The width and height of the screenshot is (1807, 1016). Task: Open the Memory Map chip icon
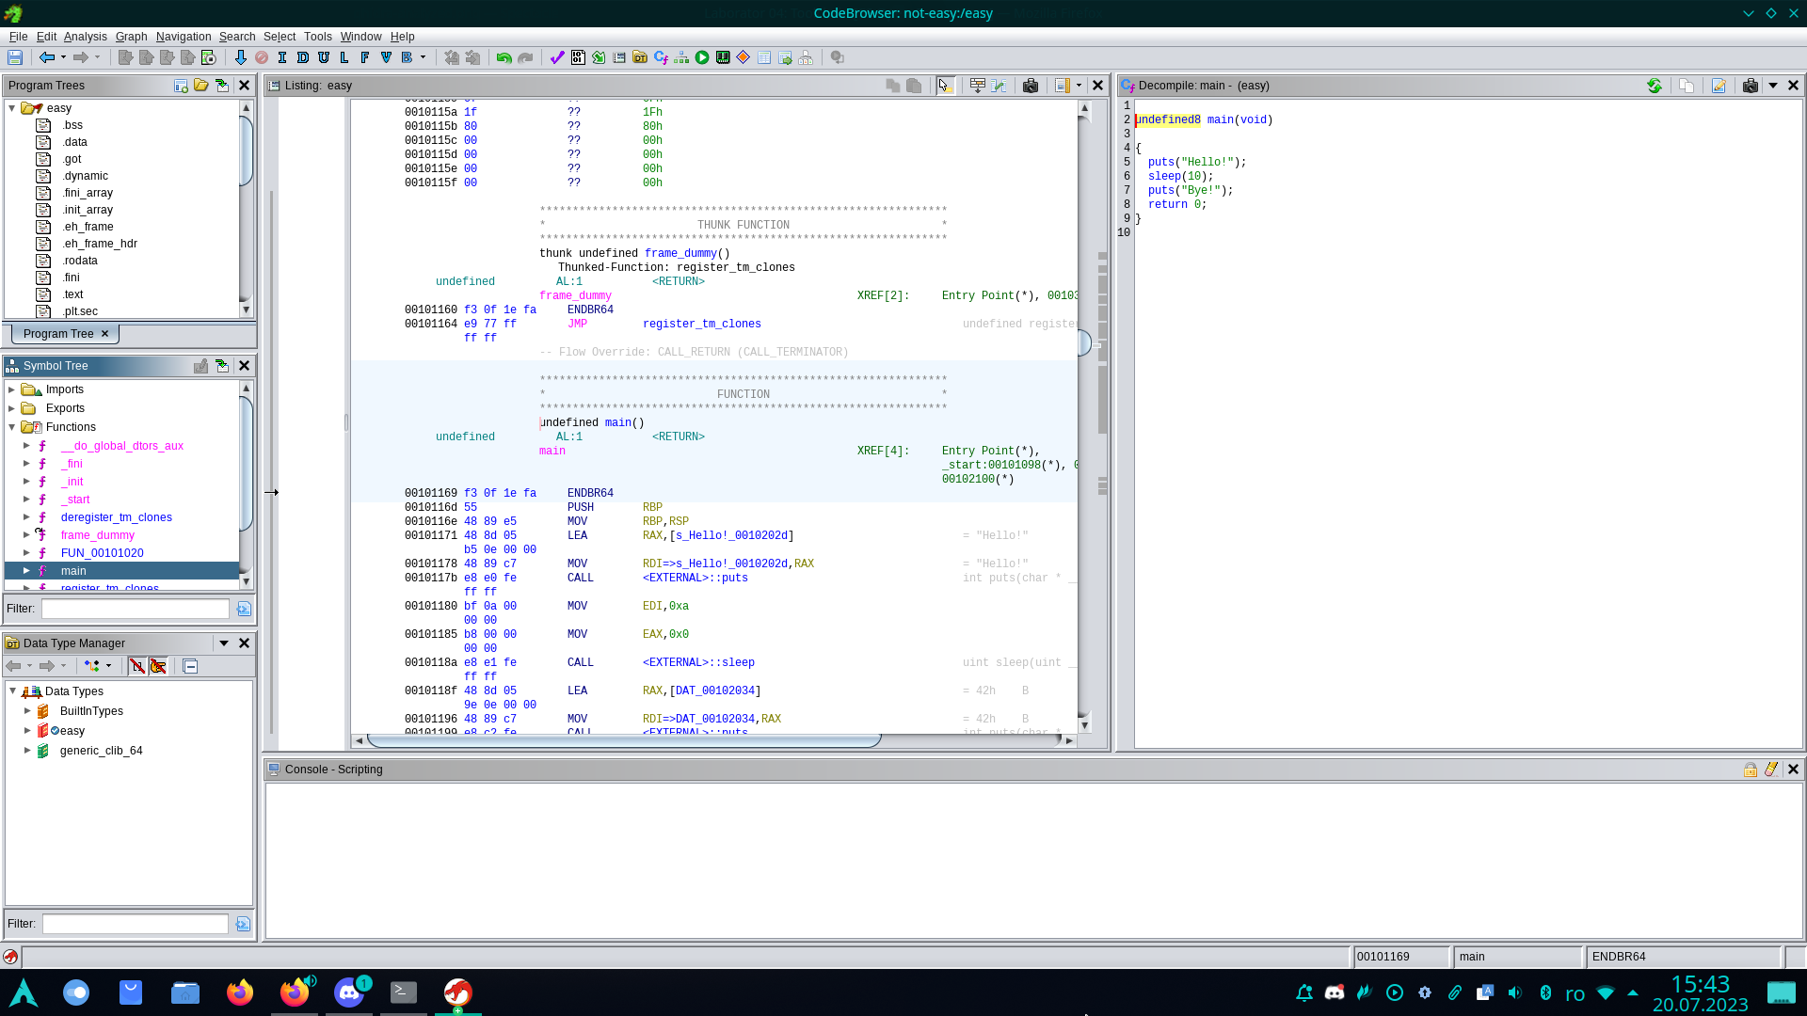723,58
